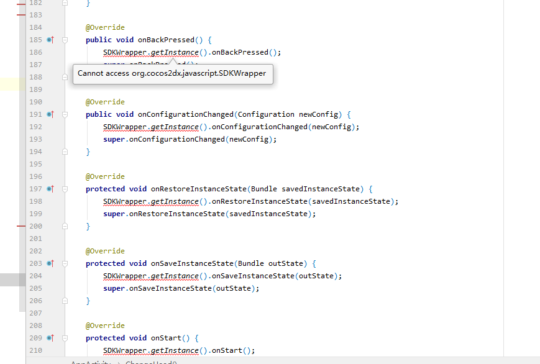This screenshot has height=364, width=540.
Task: Click line number 195 in the gutter
Action: point(35,164)
